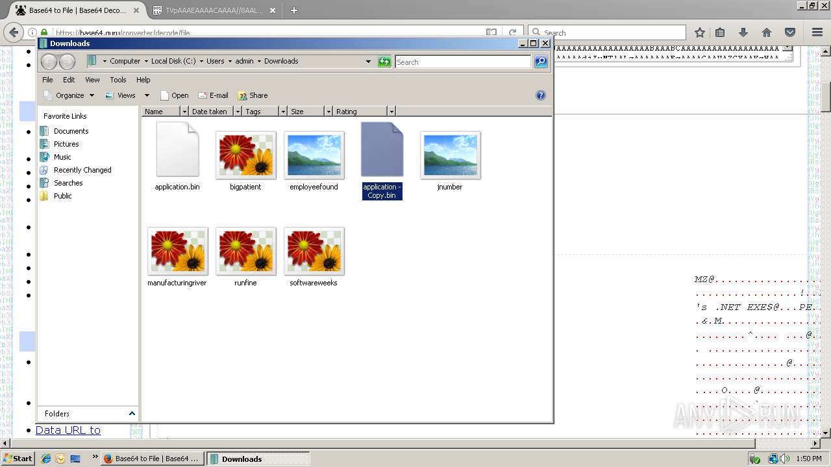Open the Size column dropdown arrow
This screenshot has width=831, height=467.
click(329, 112)
